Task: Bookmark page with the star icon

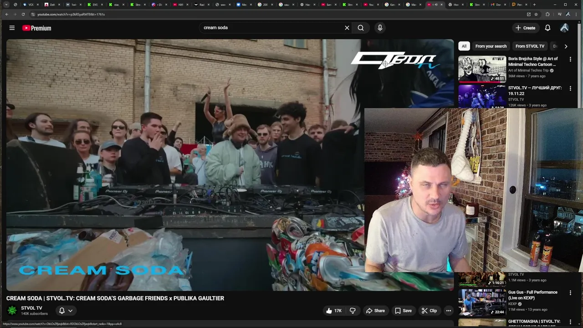Action: click(536, 14)
